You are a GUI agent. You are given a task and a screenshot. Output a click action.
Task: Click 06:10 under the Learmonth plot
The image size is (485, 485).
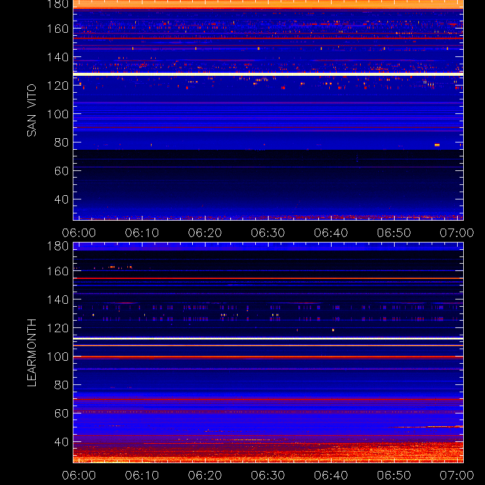142,475
